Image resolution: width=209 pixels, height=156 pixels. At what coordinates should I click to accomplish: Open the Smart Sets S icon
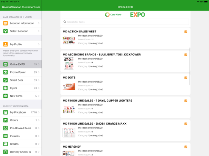(x=5, y=80)
